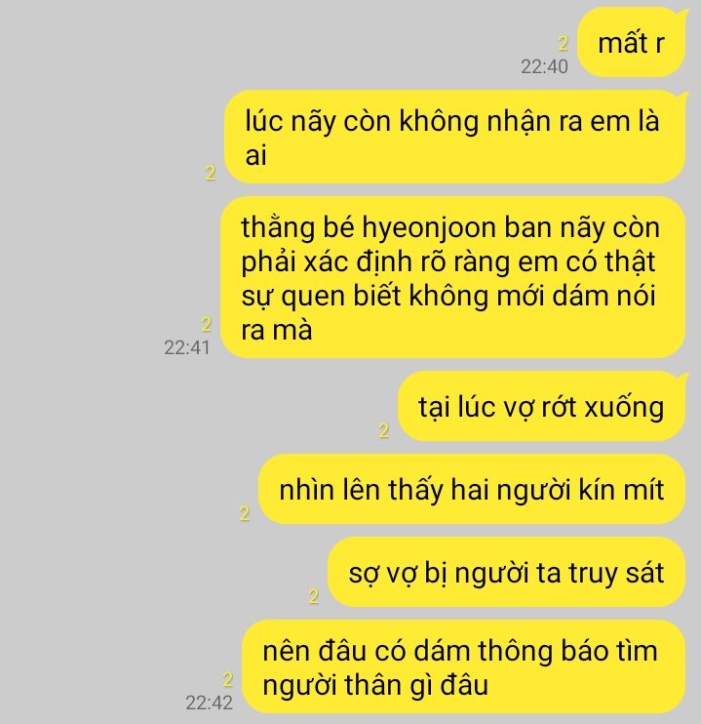Tap the unread count above the 22:41 timestamp

[x=207, y=324]
